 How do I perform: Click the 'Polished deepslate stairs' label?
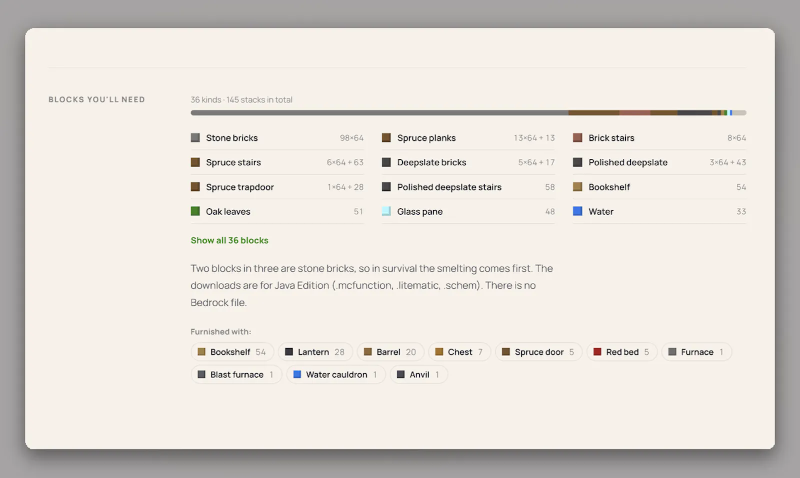click(449, 187)
